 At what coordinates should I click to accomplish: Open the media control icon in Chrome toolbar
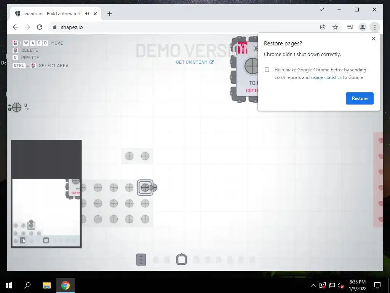click(x=350, y=27)
